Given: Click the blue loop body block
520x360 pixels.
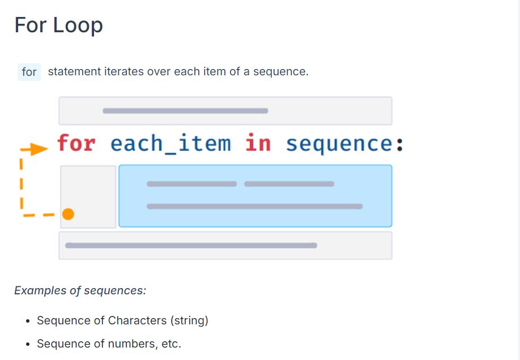Looking at the screenshot, I should 255,196.
